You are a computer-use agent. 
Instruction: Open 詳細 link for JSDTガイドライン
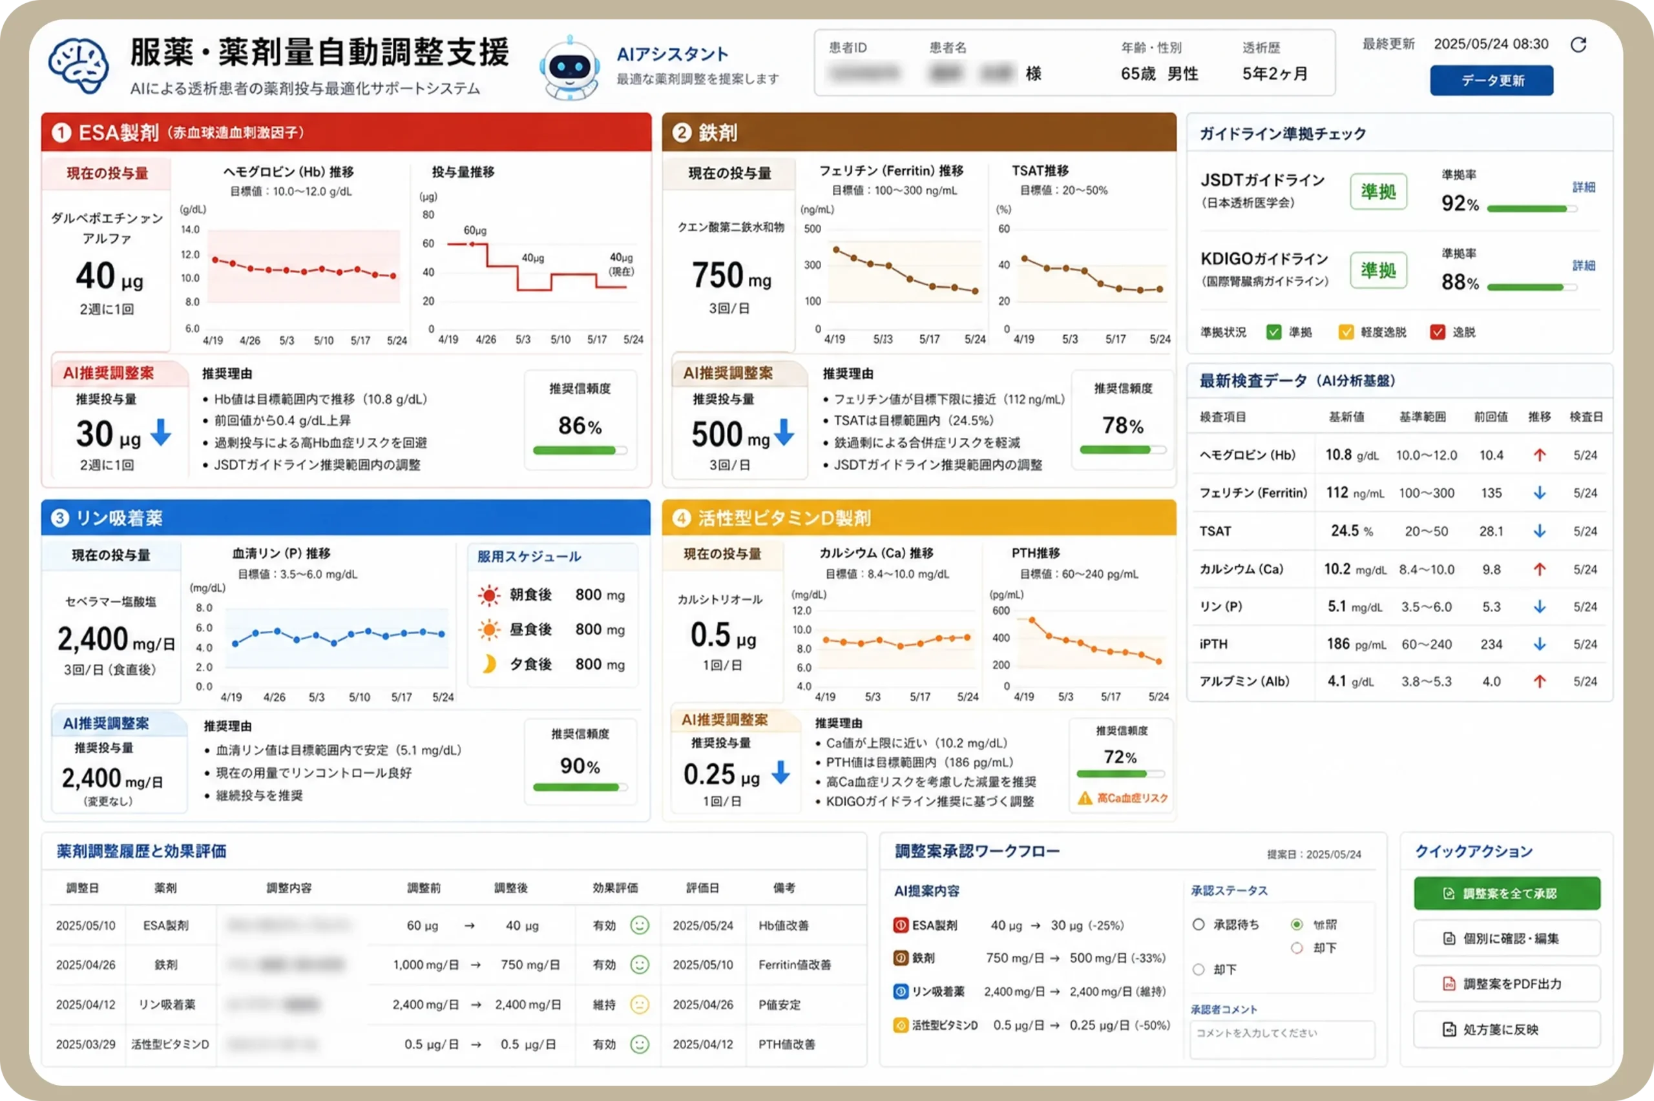tap(1584, 187)
